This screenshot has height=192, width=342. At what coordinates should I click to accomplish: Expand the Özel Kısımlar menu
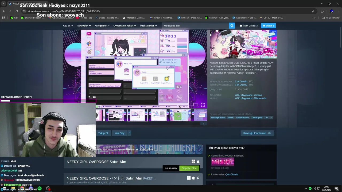click(149, 26)
